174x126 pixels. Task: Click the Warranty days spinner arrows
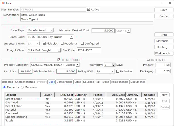pos(113,65)
